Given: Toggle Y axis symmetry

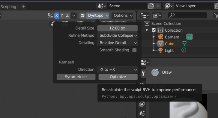Looking at the screenshot, I should [x=62, y=16].
